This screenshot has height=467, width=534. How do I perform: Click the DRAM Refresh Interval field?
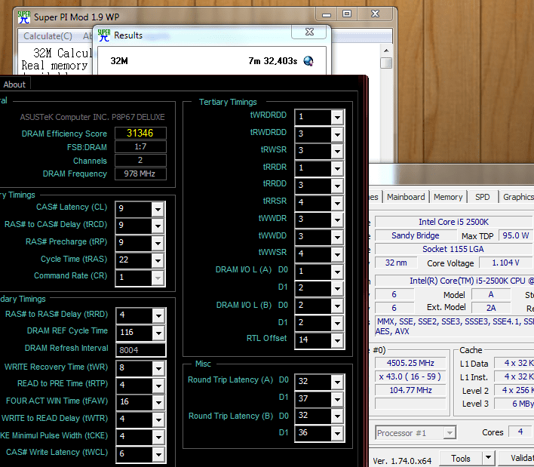[140, 350]
